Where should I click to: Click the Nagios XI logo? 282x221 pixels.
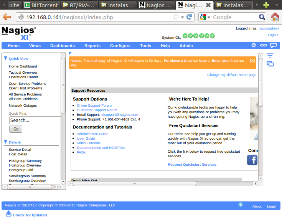19,33
